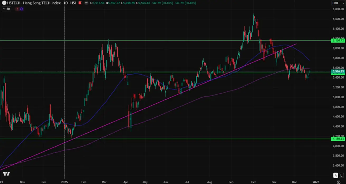This screenshot has width=346, height=184.
Task: Click the 2025 marker on time axis
Action: click(x=65, y=182)
